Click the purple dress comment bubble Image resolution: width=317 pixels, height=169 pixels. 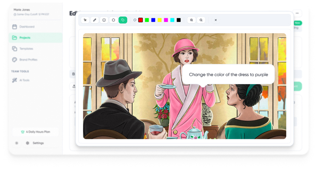click(228, 75)
